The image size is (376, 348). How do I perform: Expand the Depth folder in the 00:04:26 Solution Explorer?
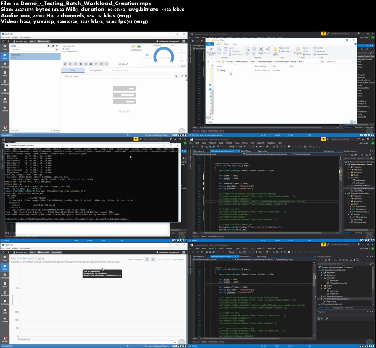[x=322, y=286]
